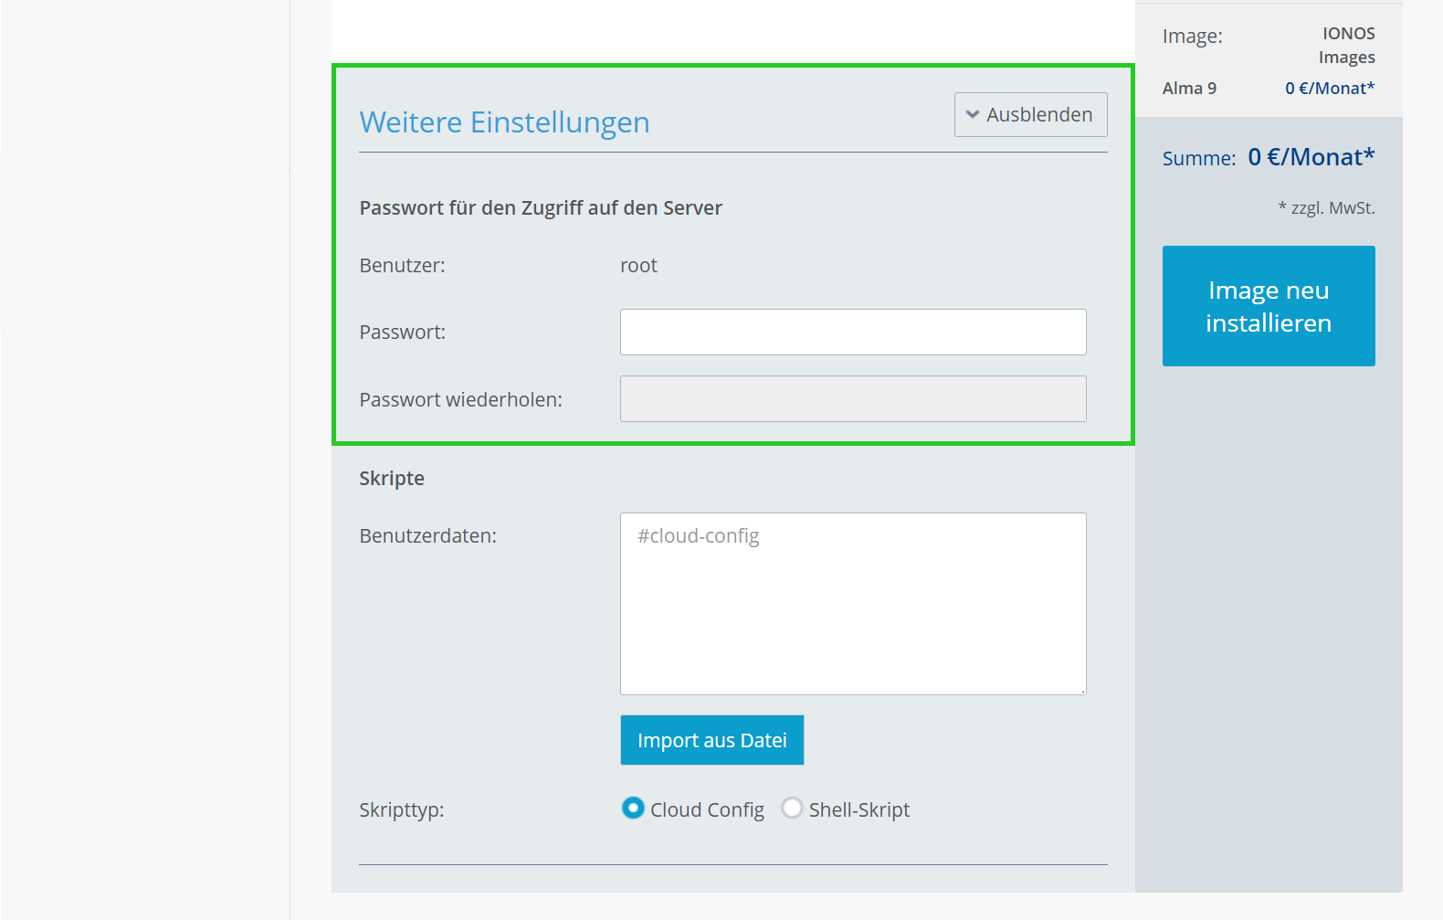The image size is (1443, 920).
Task: Click the zzgl. MwSt. footnote
Action: [1326, 208]
